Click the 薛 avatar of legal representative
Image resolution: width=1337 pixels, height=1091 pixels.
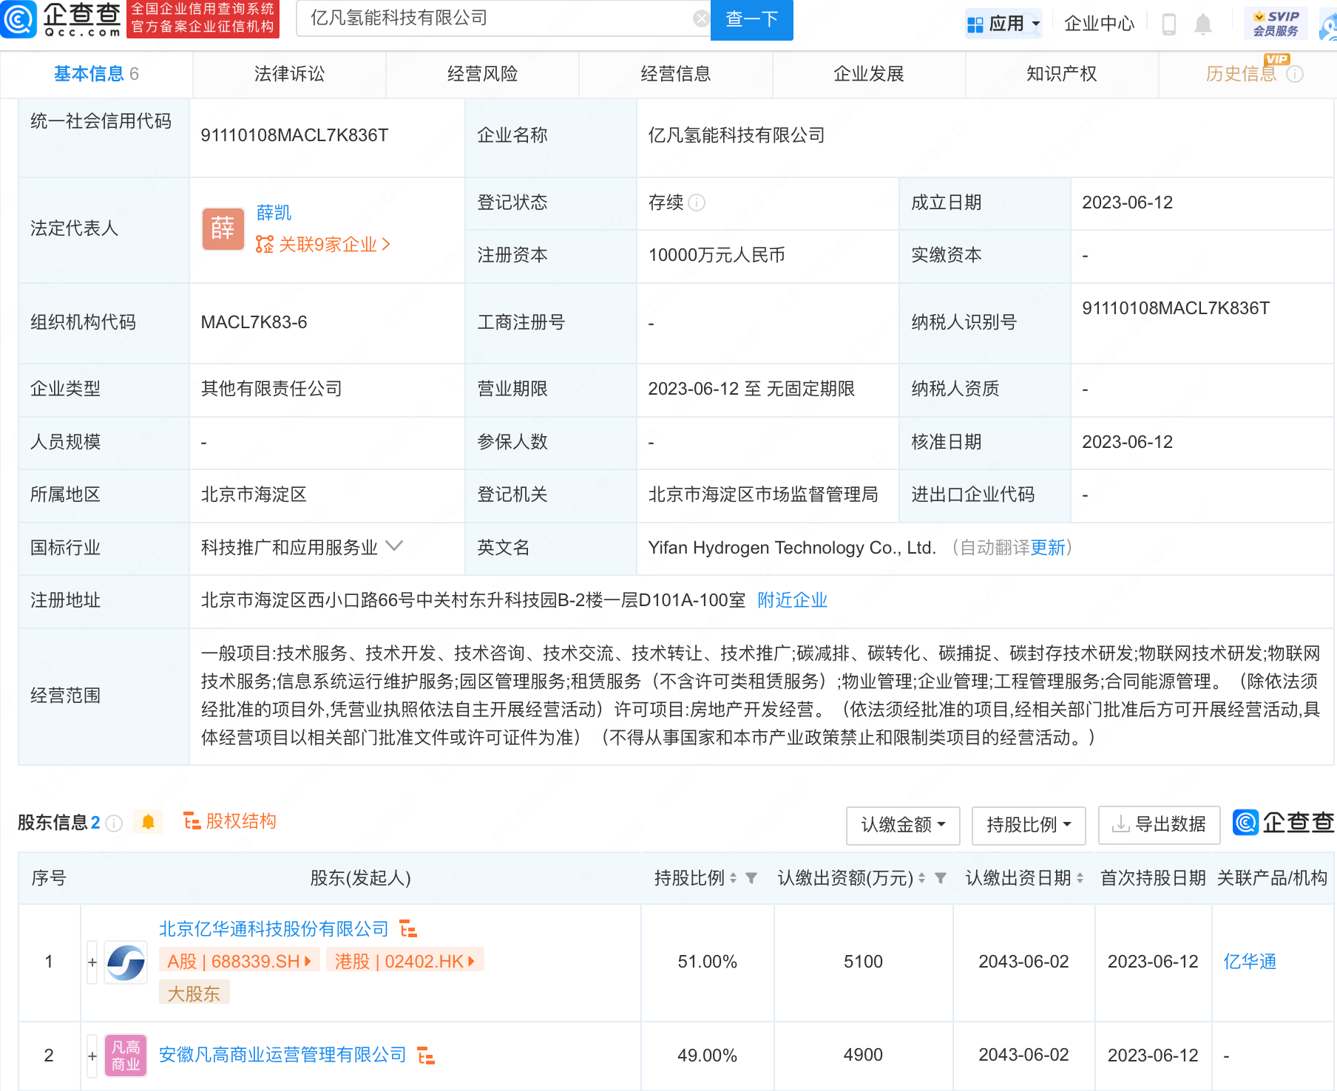[223, 228]
